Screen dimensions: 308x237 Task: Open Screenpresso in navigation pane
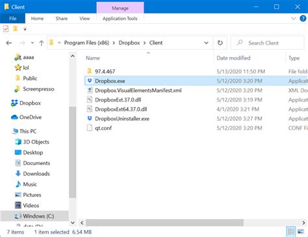point(38,89)
